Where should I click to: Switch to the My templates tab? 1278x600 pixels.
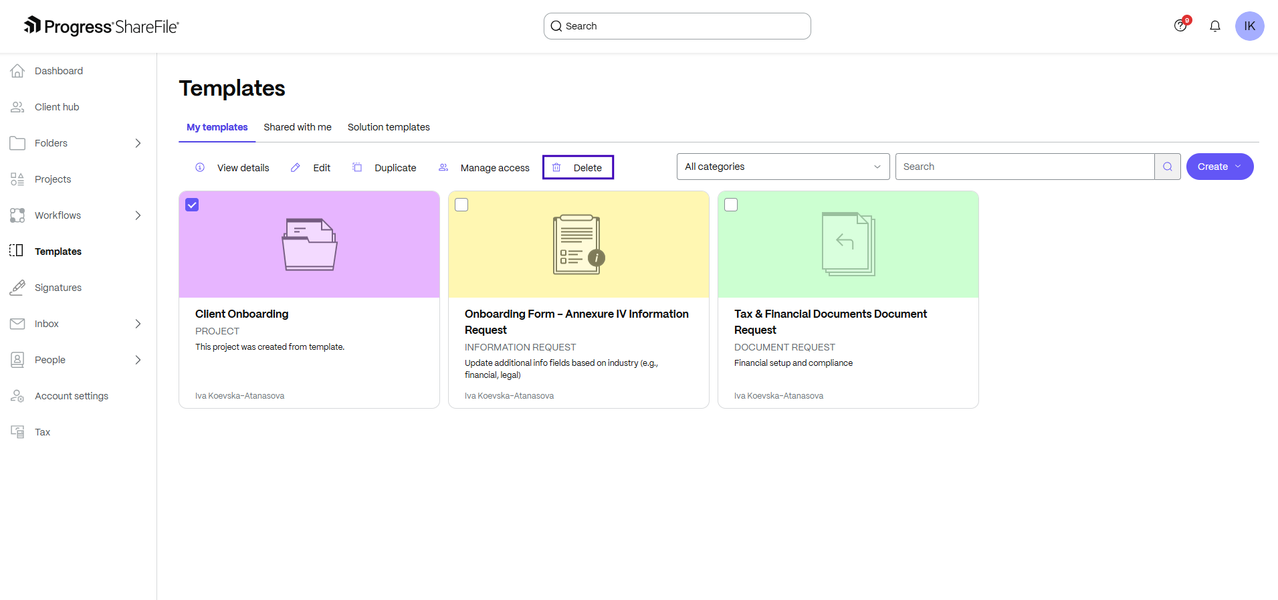click(217, 127)
